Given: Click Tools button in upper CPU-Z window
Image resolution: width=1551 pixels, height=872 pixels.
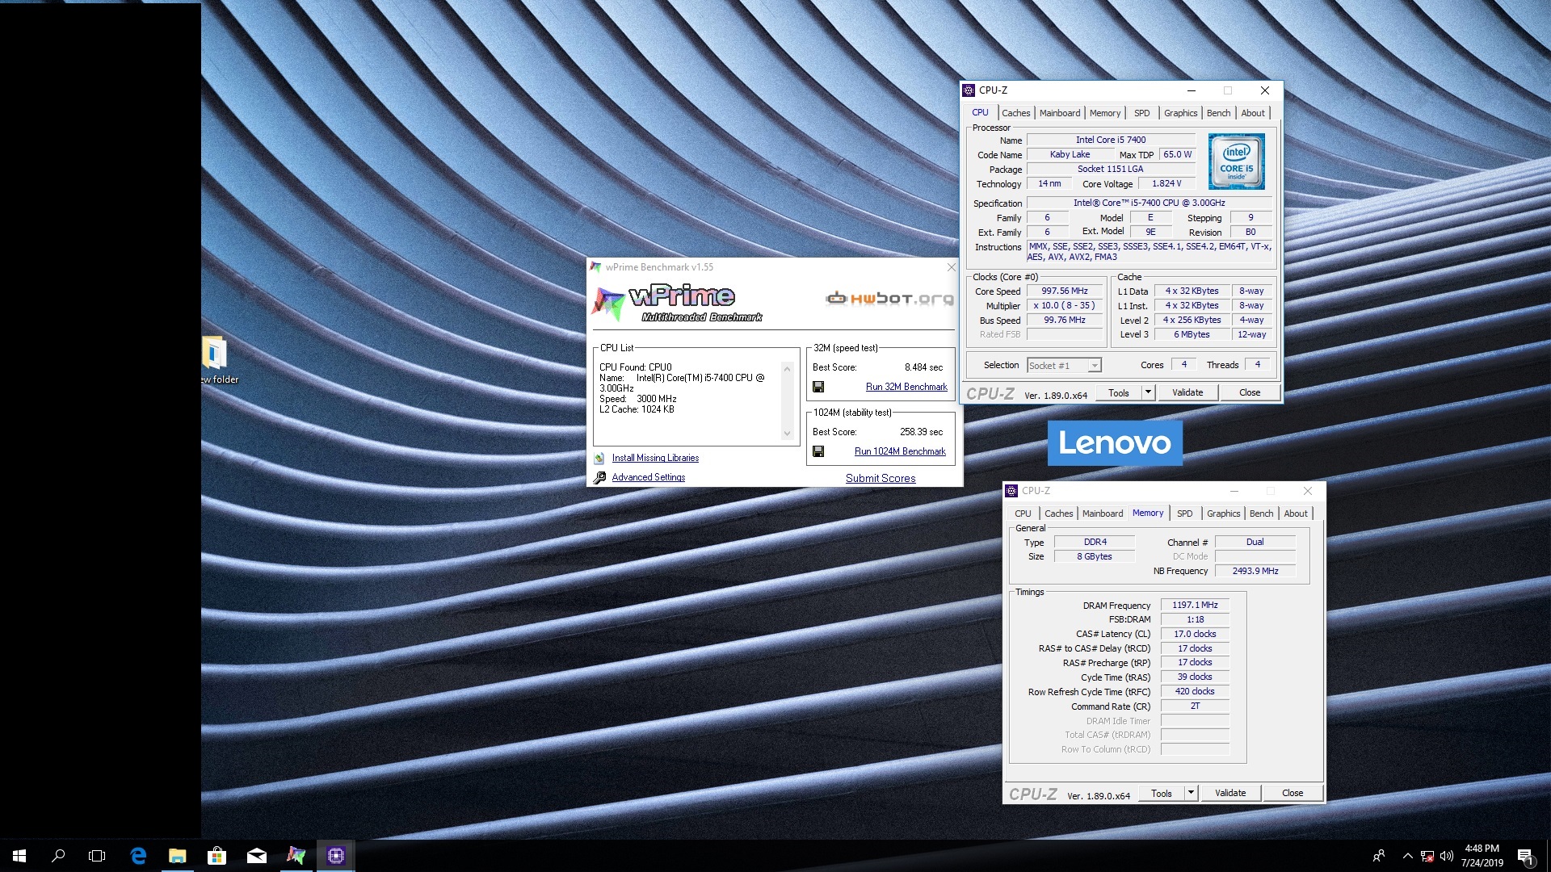Looking at the screenshot, I should [1119, 392].
